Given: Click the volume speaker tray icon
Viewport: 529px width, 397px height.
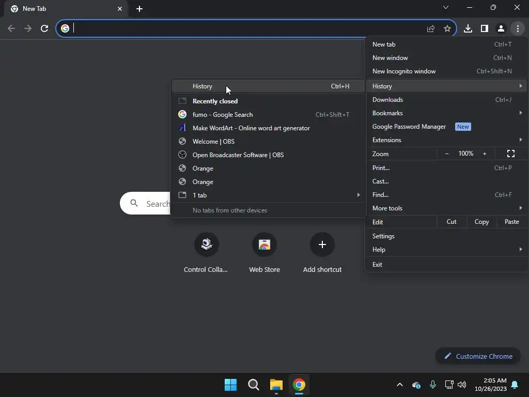Looking at the screenshot, I should coord(462,385).
